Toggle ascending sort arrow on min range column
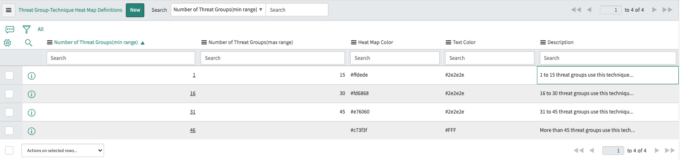680x160 pixels. (143, 43)
